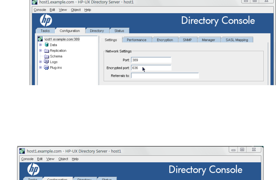
Task: Click the Referrals to input field
Action: (x=165, y=76)
